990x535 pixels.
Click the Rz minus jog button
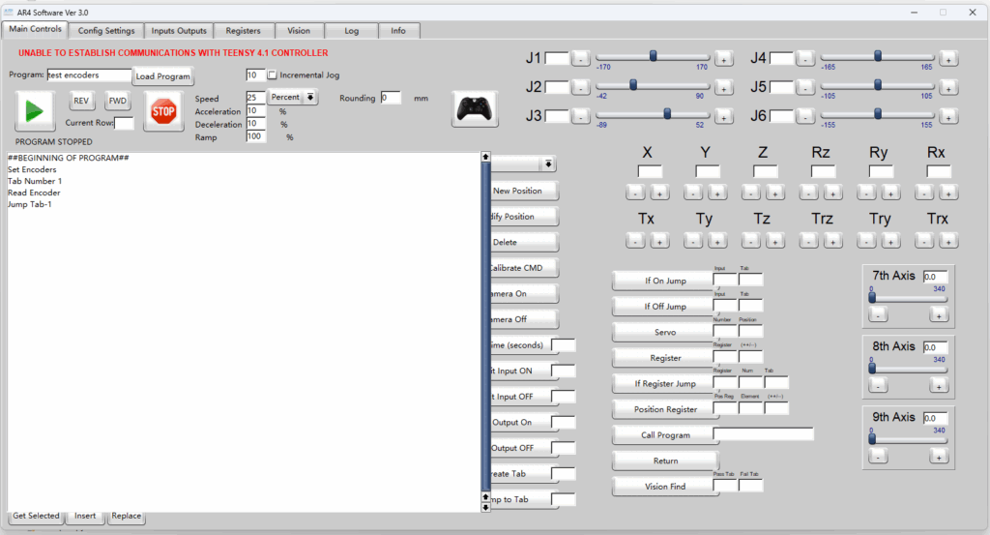tap(808, 193)
